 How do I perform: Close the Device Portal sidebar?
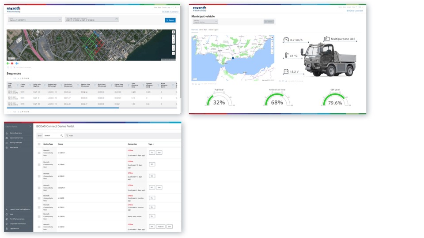30,126
